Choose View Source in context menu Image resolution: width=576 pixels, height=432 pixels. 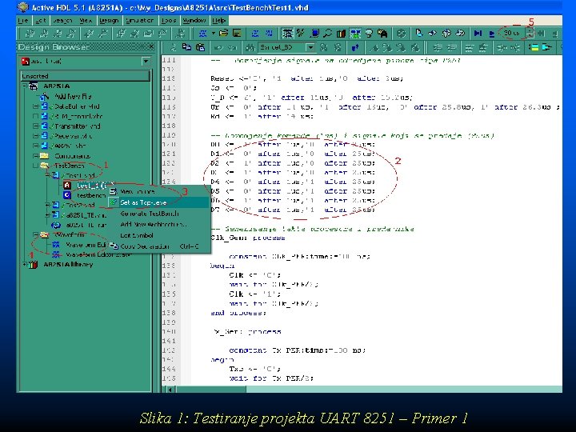coord(159,191)
